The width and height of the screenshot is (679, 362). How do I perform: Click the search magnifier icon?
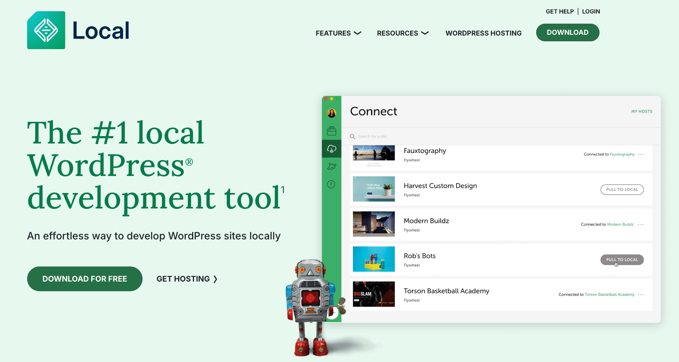352,137
